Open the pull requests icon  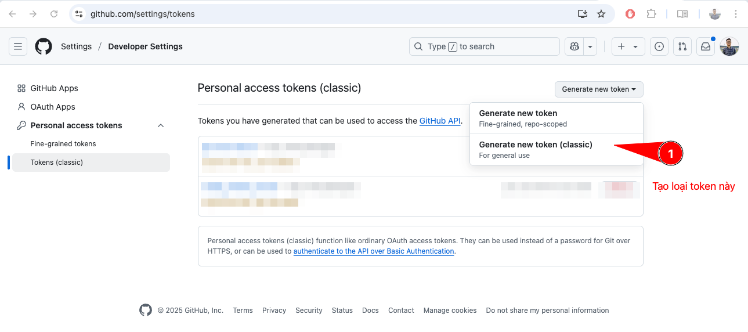click(682, 46)
